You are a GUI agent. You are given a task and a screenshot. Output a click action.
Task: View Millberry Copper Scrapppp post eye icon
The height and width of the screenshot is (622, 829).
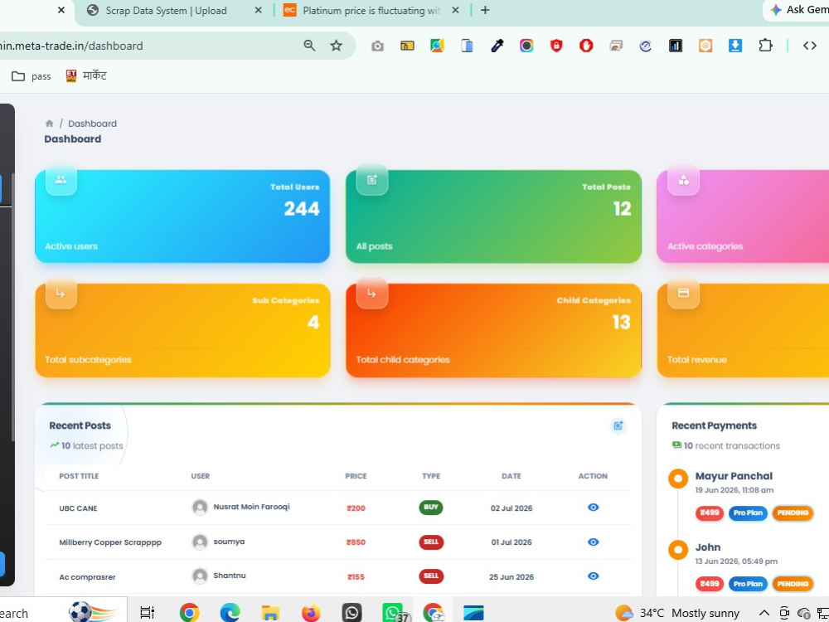pyautogui.click(x=594, y=542)
